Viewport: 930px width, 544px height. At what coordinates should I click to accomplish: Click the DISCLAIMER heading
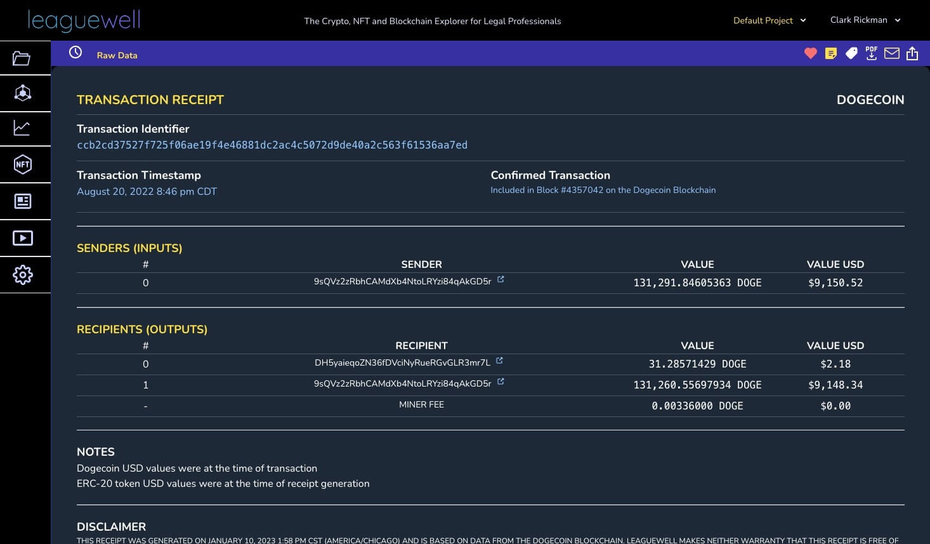[x=112, y=527]
